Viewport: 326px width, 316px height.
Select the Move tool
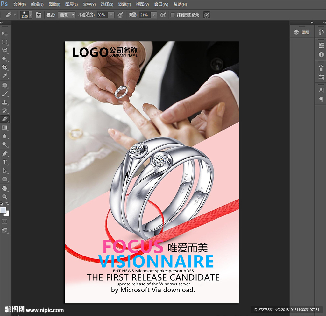point(5,33)
